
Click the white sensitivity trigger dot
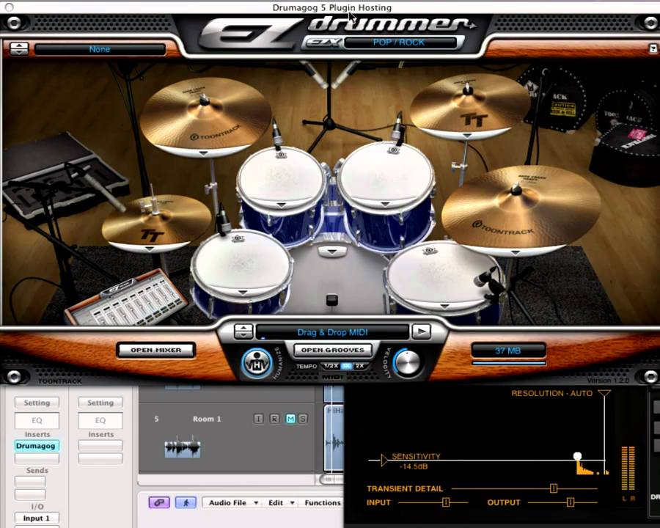(578, 456)
